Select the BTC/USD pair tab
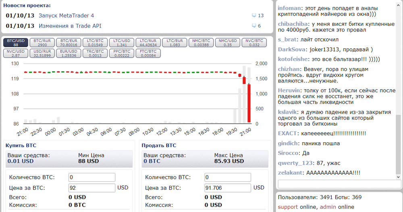The image size is (403, 212). pos(16,43)
